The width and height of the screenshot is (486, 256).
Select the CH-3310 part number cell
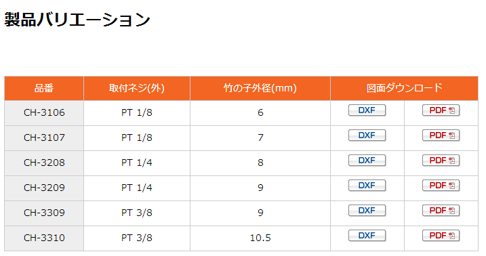(x=44, y=238)
